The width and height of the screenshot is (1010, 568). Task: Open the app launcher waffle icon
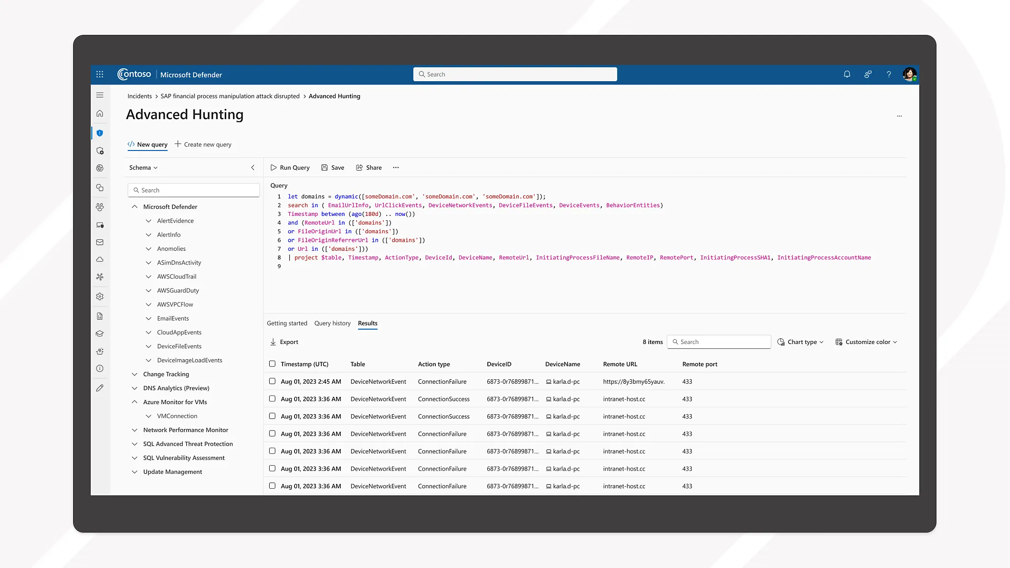click(x=100, y=75)
